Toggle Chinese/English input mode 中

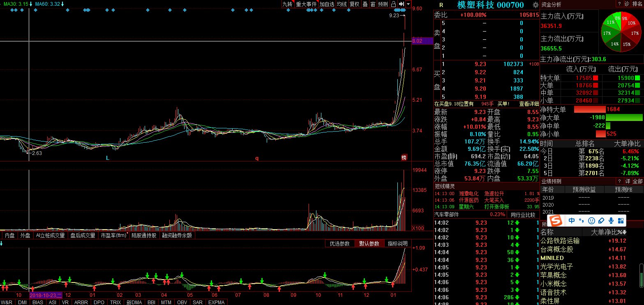(572, 221)
